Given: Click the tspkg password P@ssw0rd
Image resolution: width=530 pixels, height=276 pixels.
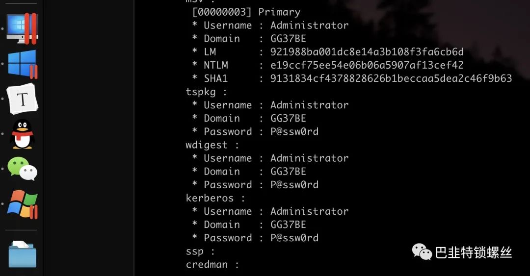Looking at the screenshot, I should click(x=294, y=131).
